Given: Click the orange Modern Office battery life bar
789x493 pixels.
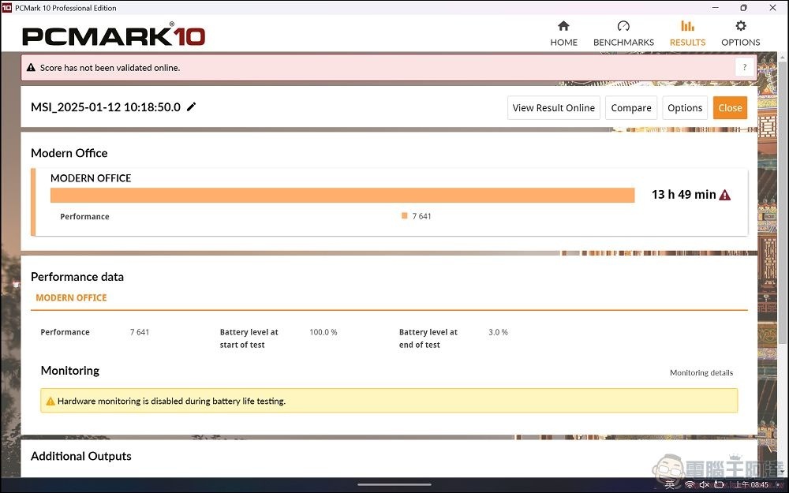Looking at the screenshot, I should [x=342, y=196].
